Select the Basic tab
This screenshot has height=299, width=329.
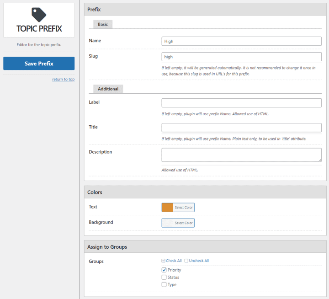point(103,24)
